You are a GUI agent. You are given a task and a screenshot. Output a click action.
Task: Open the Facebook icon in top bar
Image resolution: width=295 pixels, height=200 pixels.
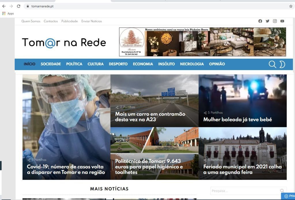coord(260,21)
